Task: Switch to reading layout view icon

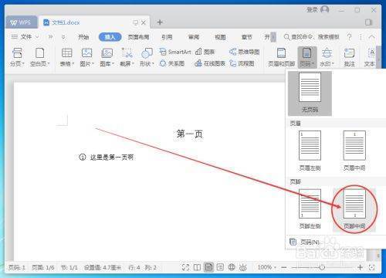Action: (x=197, y=267)
